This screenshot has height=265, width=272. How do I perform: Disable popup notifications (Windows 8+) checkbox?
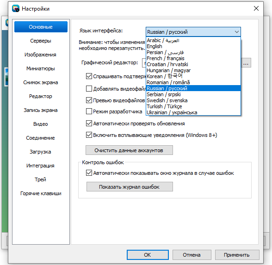tap(89, 135)
